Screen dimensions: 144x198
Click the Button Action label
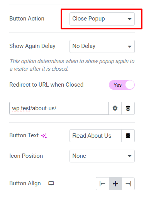pos(27,19)
